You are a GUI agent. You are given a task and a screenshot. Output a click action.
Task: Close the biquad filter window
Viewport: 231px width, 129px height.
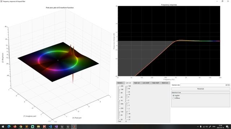(228, 1)
